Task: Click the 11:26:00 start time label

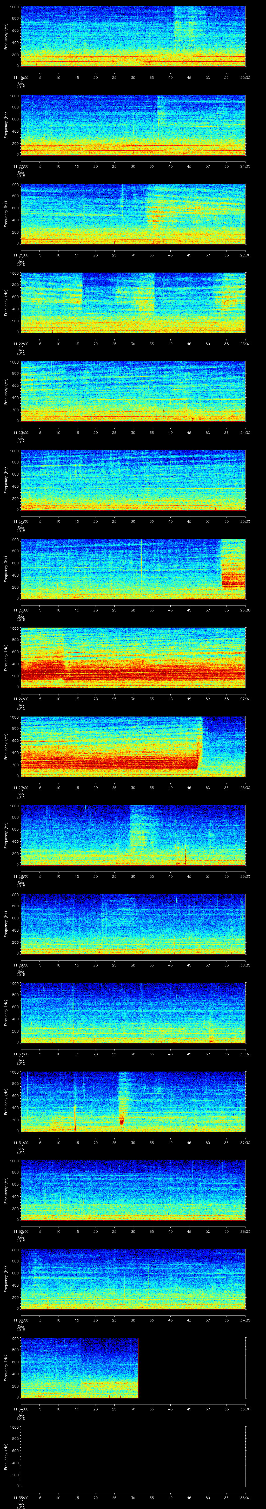Action: coord(21,699)
